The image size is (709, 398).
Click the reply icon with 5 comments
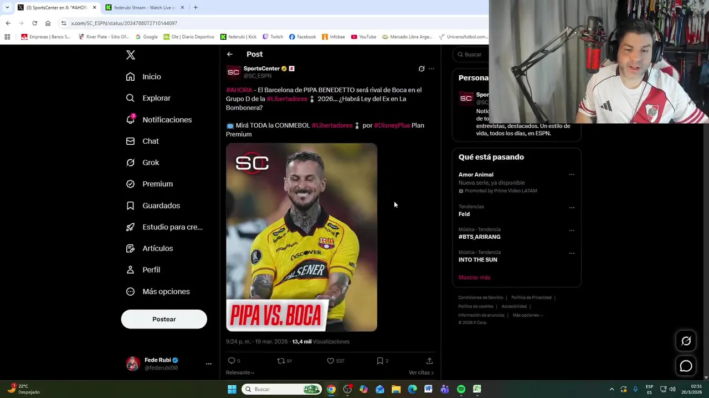(x=232, y=361)
